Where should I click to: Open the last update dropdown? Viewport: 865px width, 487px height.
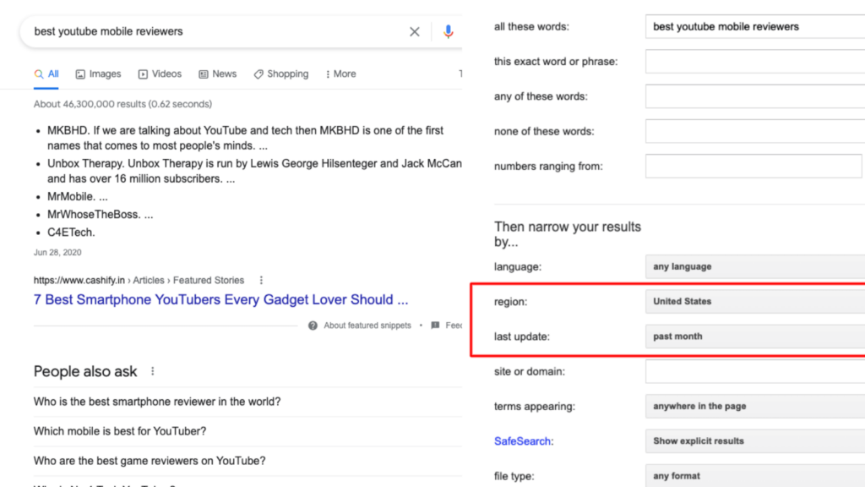tap(755, 337)
